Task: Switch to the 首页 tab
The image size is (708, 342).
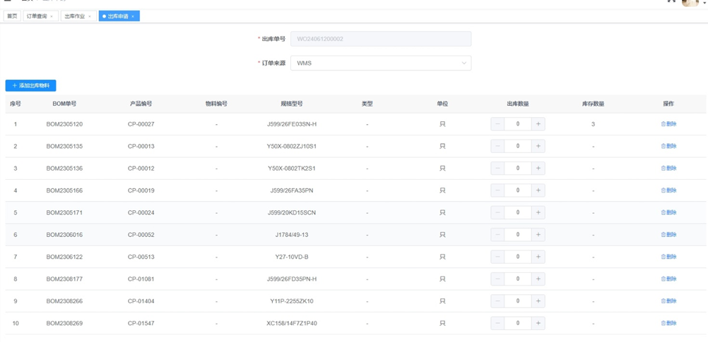Action: (x=12, y=16)
